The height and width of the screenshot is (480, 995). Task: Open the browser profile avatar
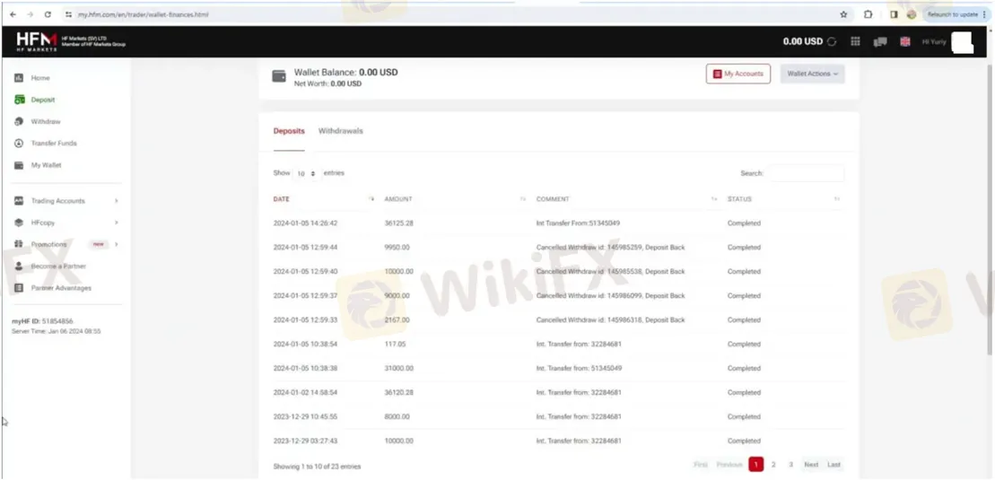tap(912, 14)
